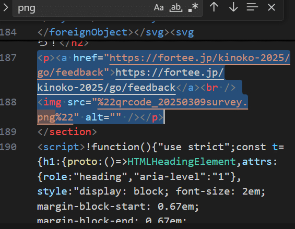Click the 'margin-block-start: 0.67em;' text
The width and height of the screenshot is (295, 229).
click(118, 207)
